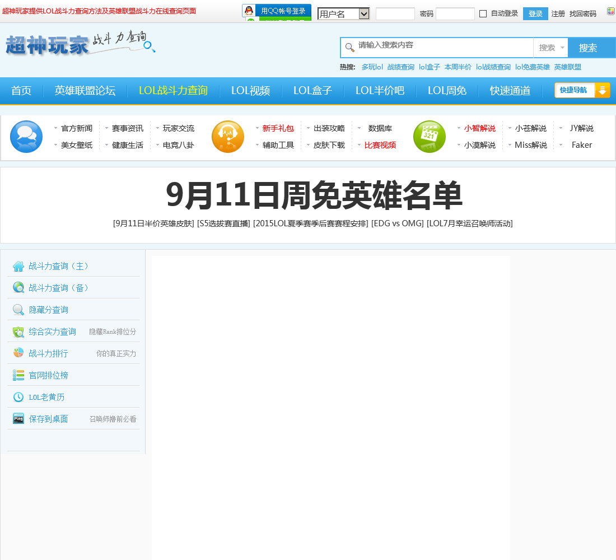Click the username input field
Viewport: 616px width, 560px height.
click(x=395, y=14)
